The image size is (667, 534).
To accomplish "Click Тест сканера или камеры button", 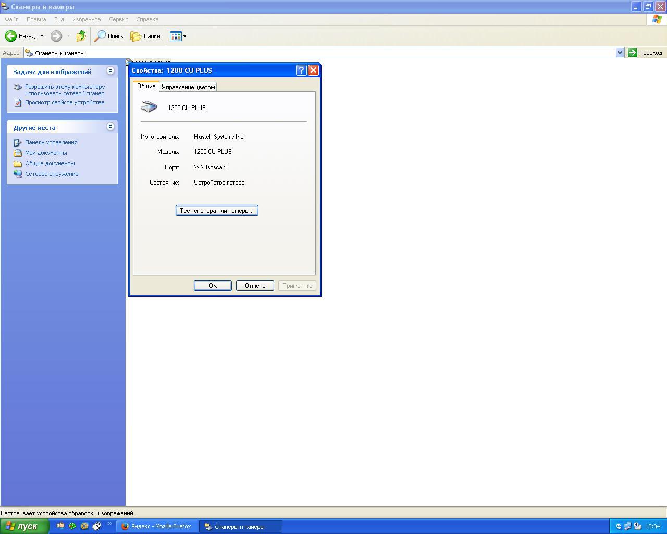I will click(217, 211).
